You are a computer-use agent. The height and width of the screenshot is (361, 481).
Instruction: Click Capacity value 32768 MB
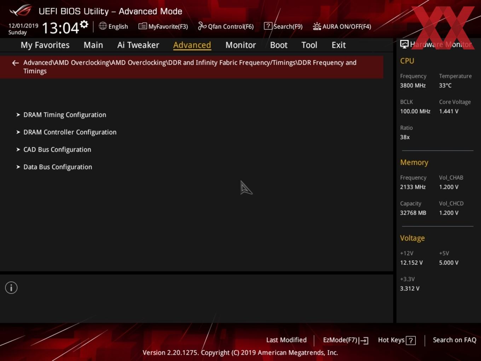[x=413, y=213]
